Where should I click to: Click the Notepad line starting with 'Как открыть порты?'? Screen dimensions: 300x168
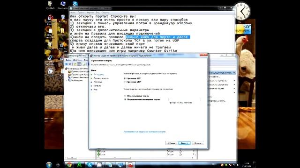pos(103,16)
